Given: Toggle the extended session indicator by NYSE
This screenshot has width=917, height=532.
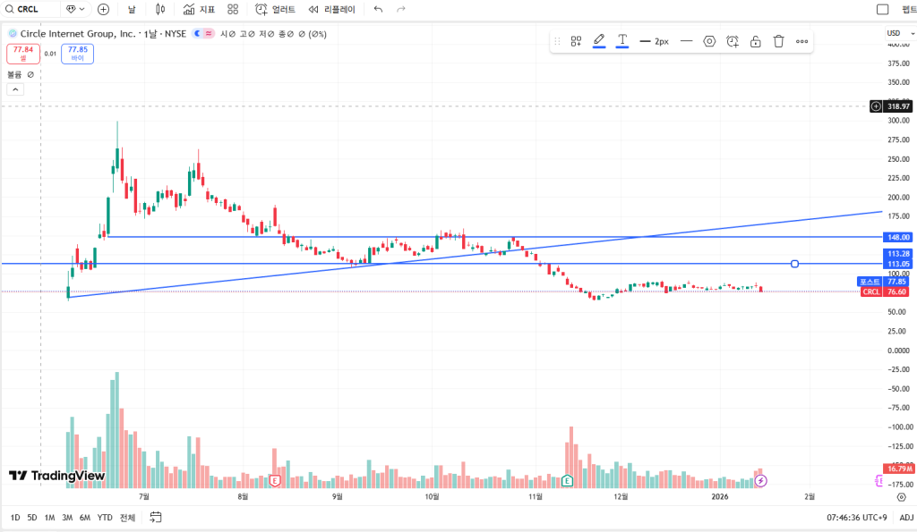Looking at the screenshot, I should 209,34.
